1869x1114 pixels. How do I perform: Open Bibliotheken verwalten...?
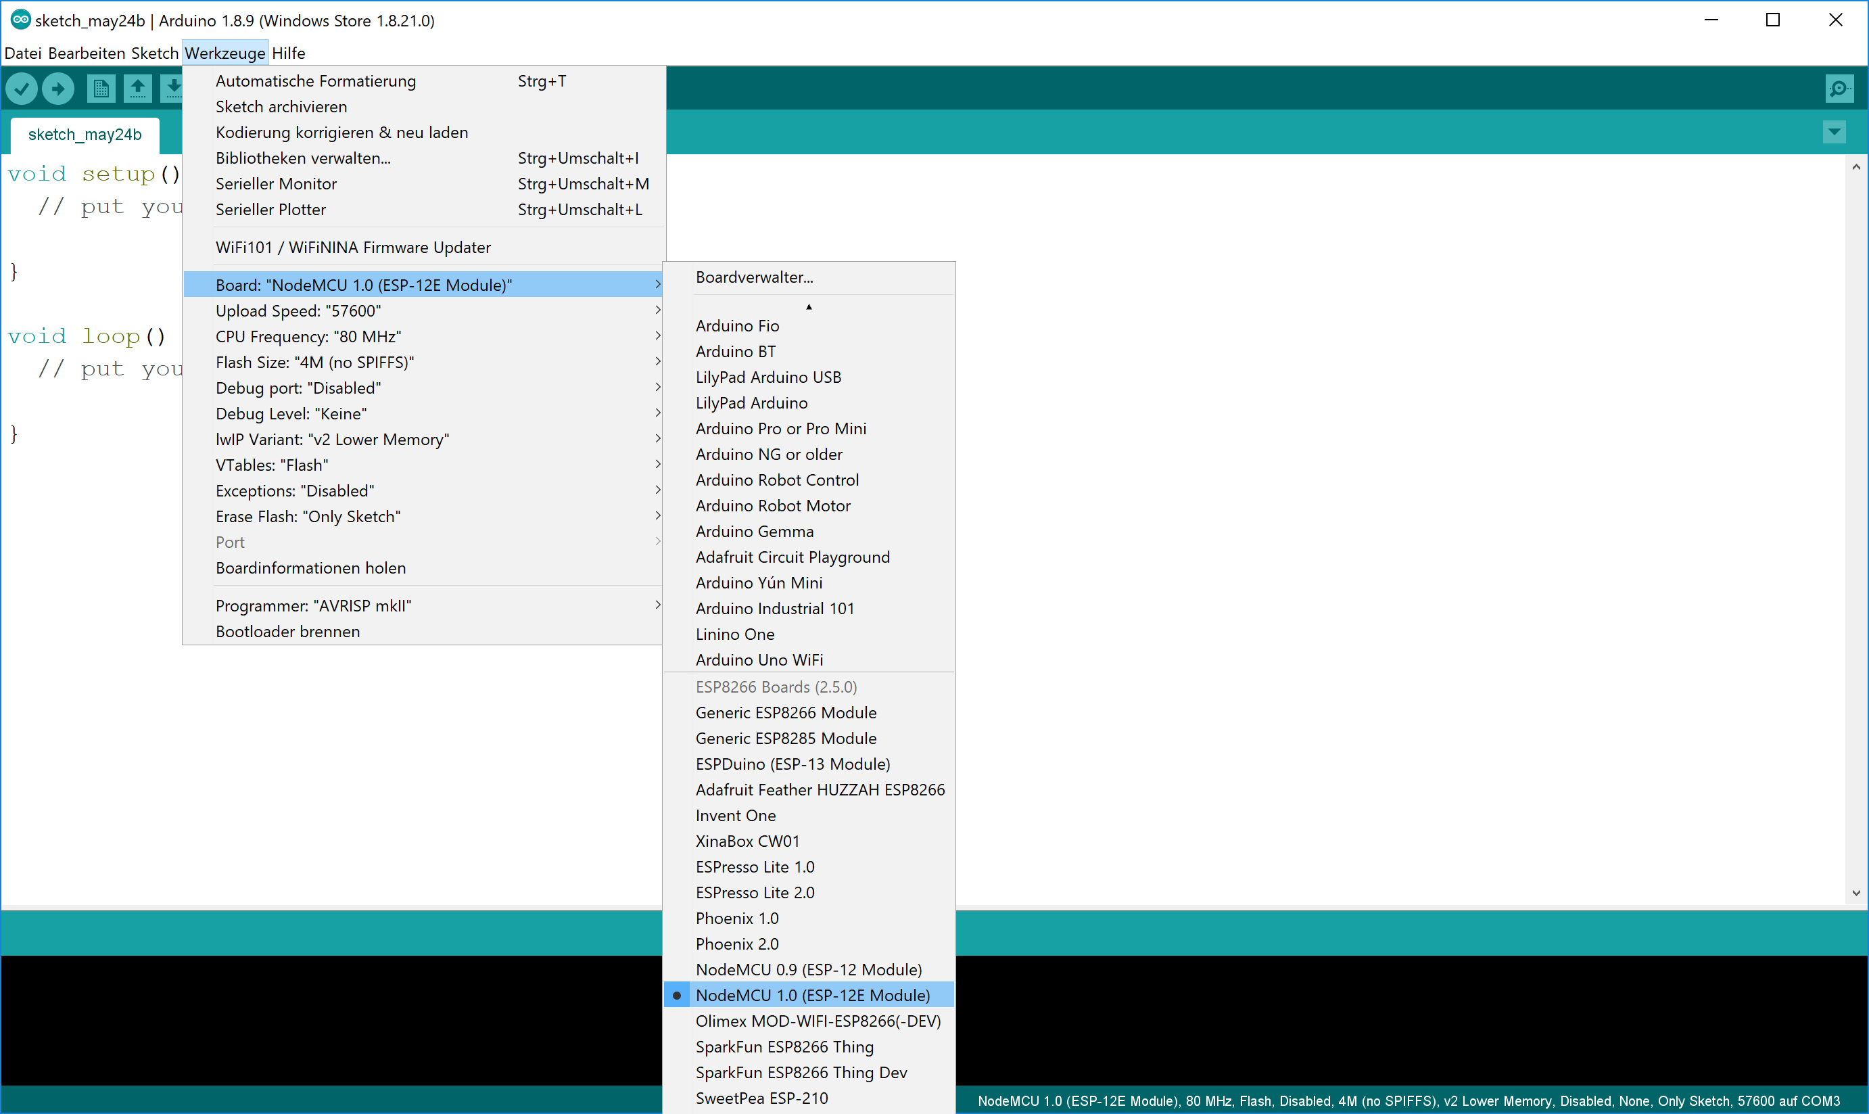pyautogui.click(x=424, y=158)
